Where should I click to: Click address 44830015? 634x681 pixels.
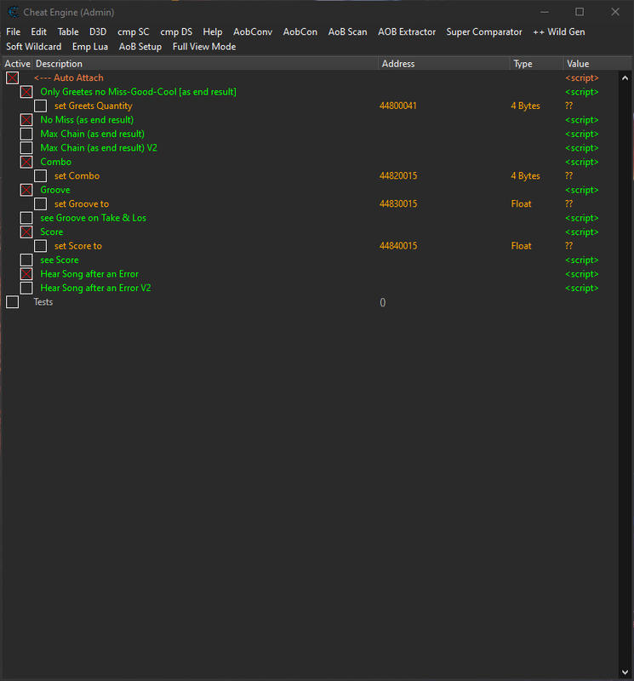click(398, 203)
